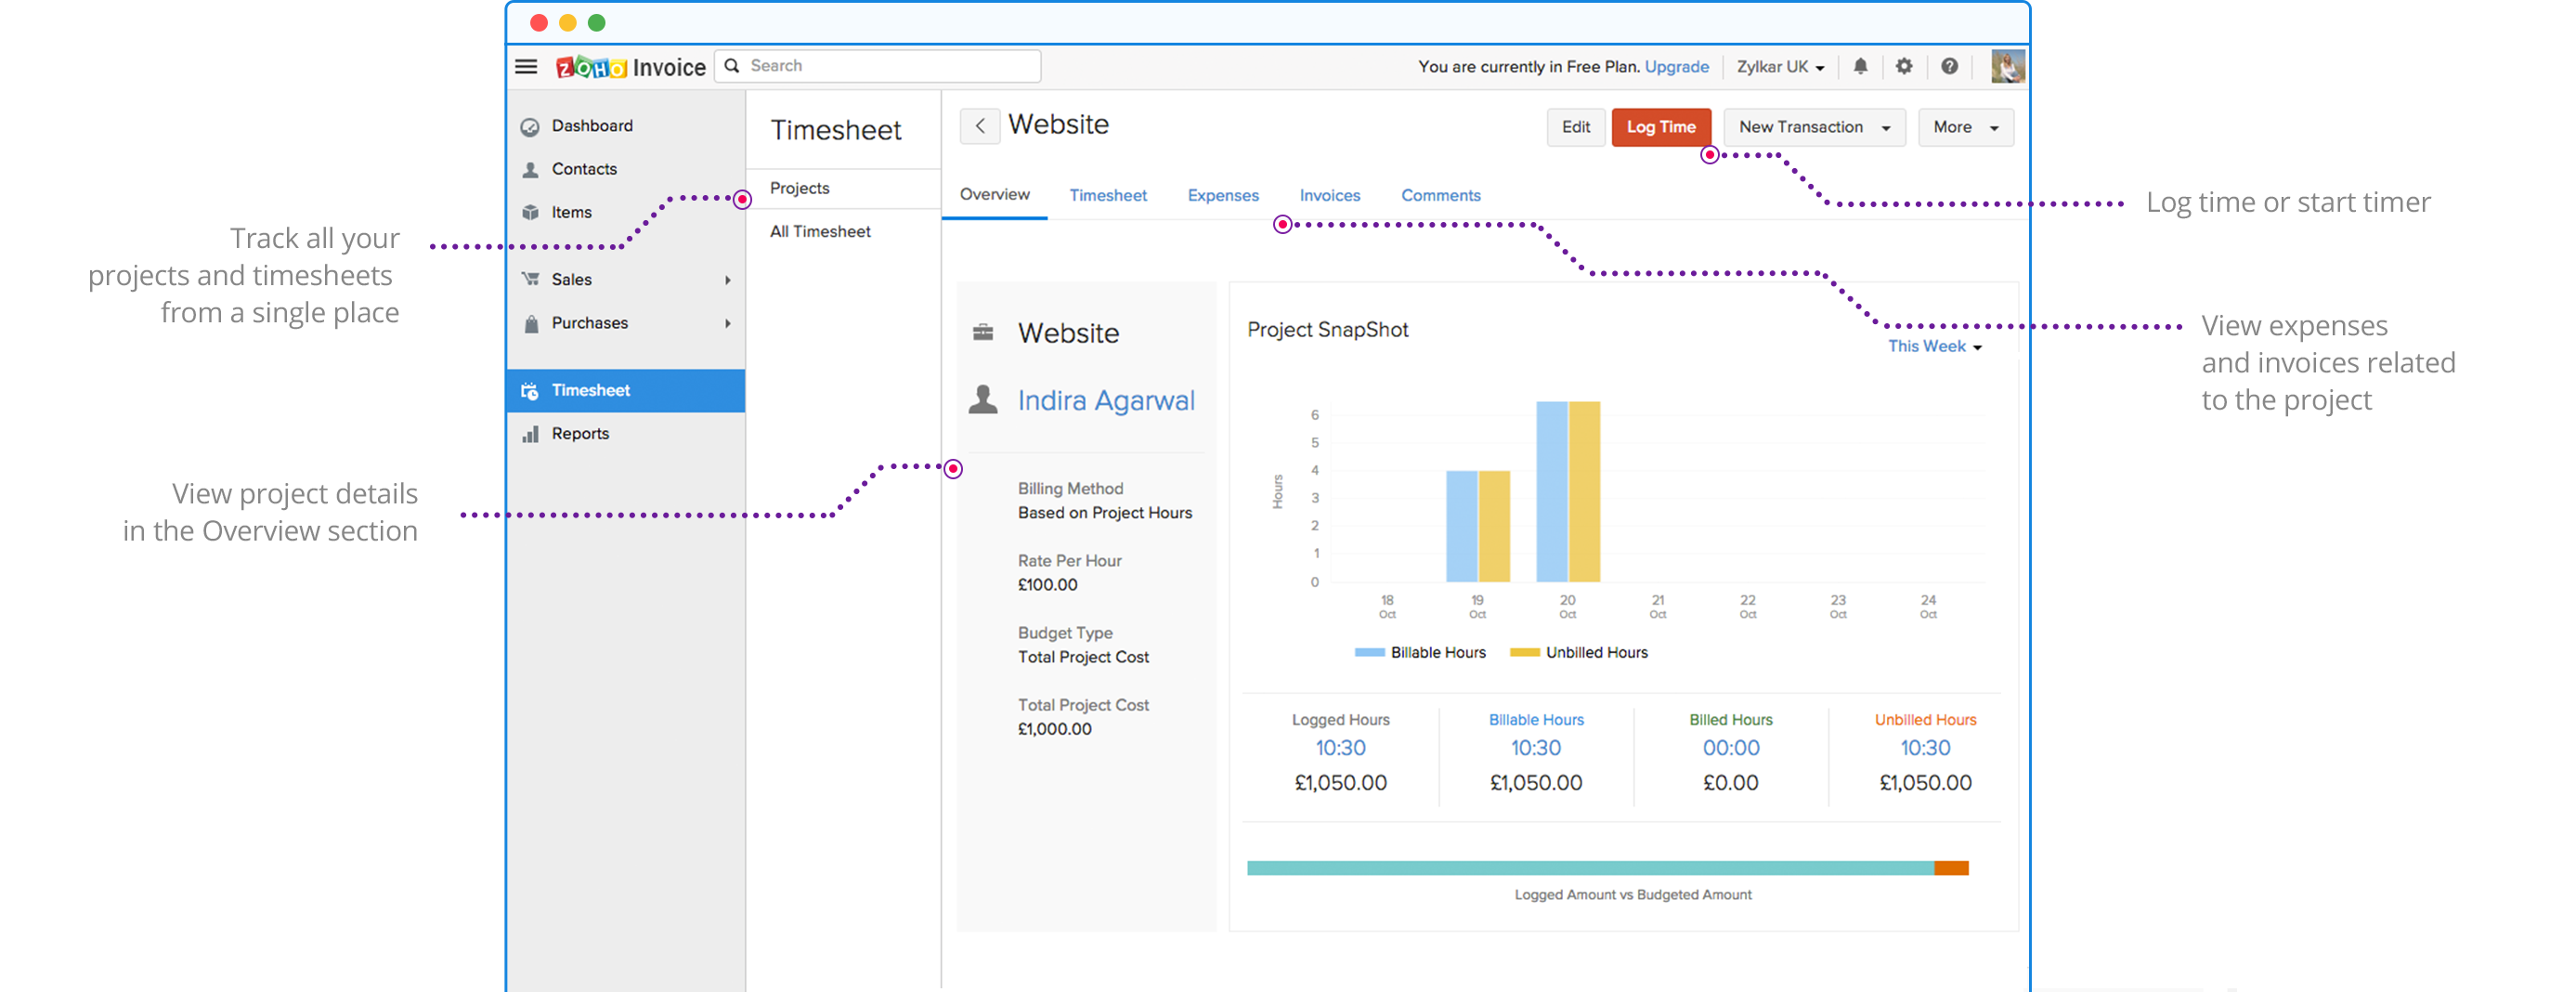Expand the Purchases submenu

point(727,324)
